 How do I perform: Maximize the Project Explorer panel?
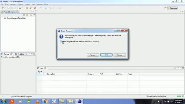[x=34, y=12]
